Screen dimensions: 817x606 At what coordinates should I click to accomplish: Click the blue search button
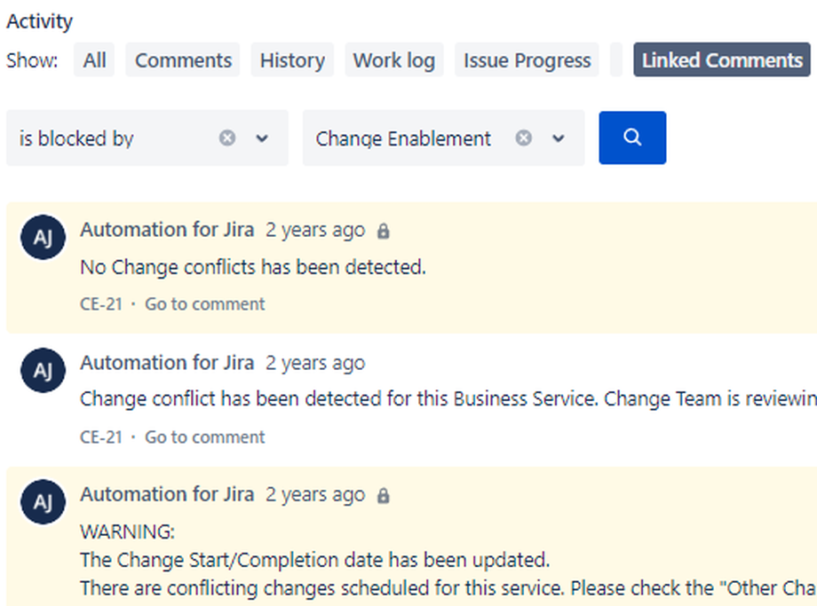point(632,138)
